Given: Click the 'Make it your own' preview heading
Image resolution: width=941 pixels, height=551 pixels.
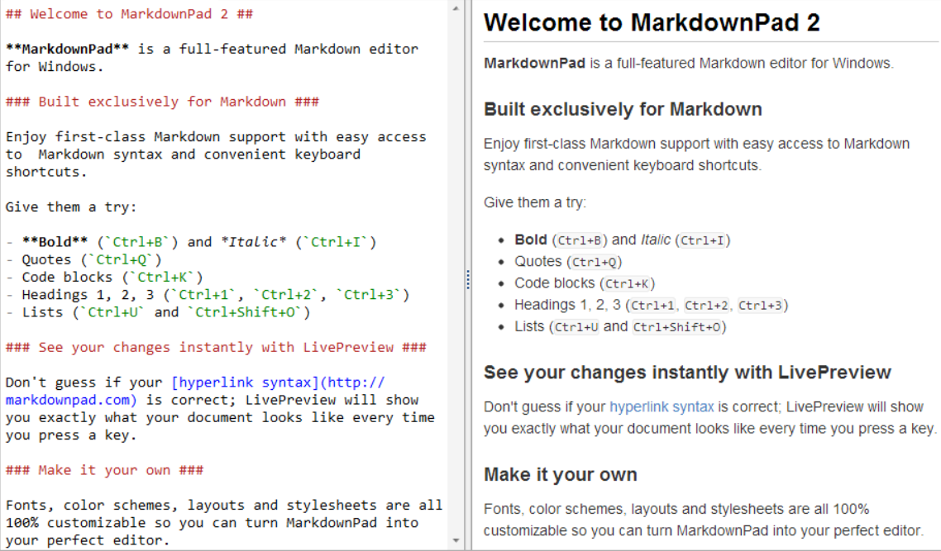Looking at the screenshot, I should 561,474.
